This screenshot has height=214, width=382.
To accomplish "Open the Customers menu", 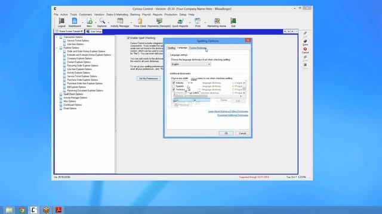I will [x=85, y=14].
